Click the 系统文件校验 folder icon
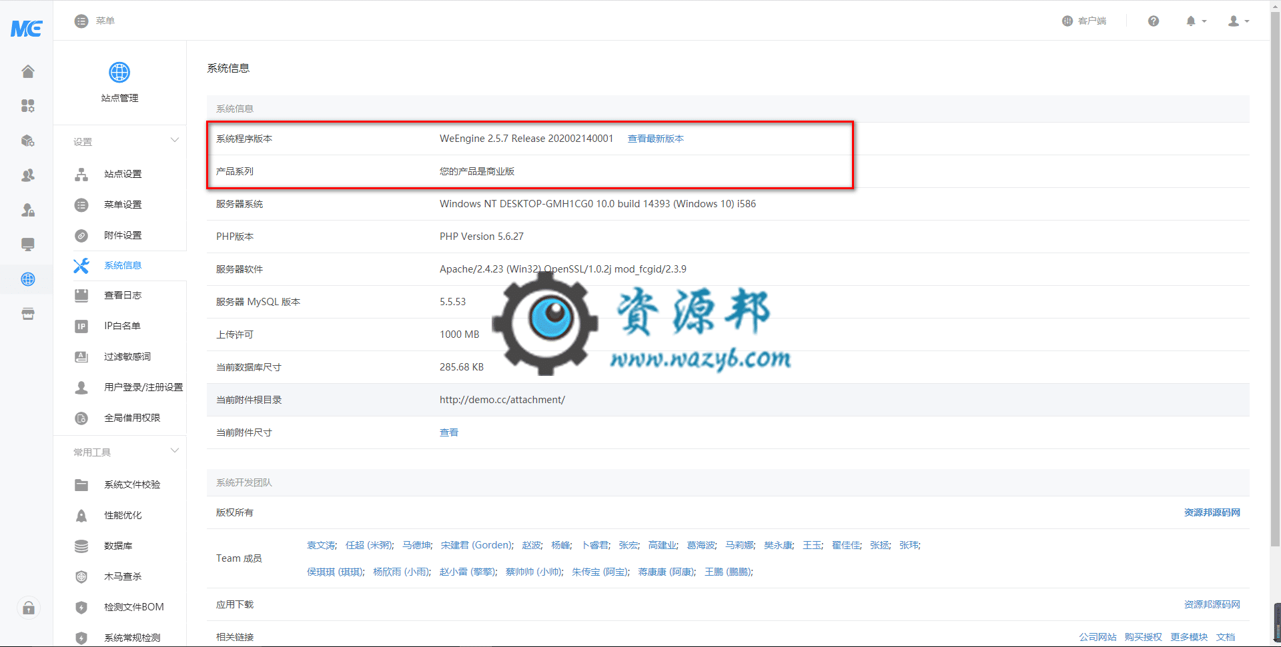This screenshot has width=1281, height=647. pos(81,485)
